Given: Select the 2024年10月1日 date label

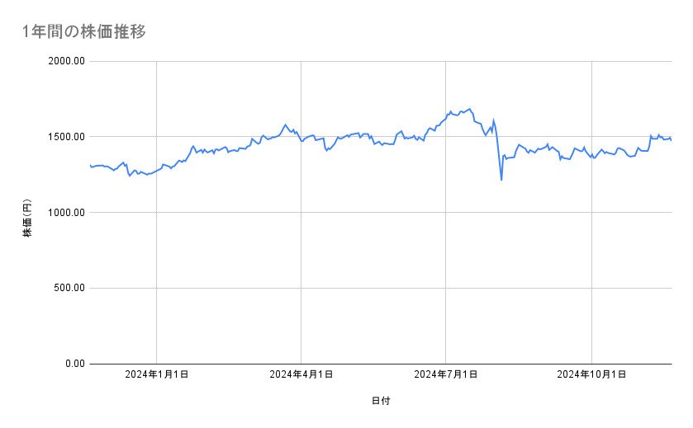Looking at the screenshot, I should click(x=591, y=375).
